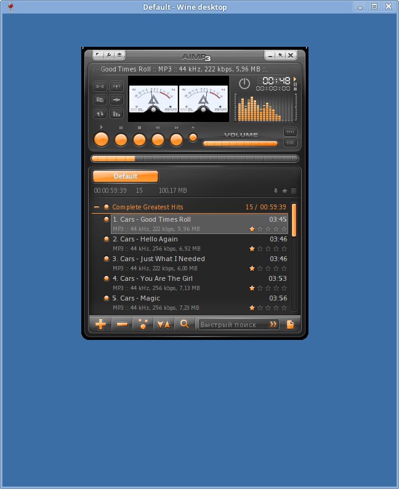The height and width of the screenshot is (489, 399).
Task: Select track 5. Cars - Magic
Action: [199, 302]
